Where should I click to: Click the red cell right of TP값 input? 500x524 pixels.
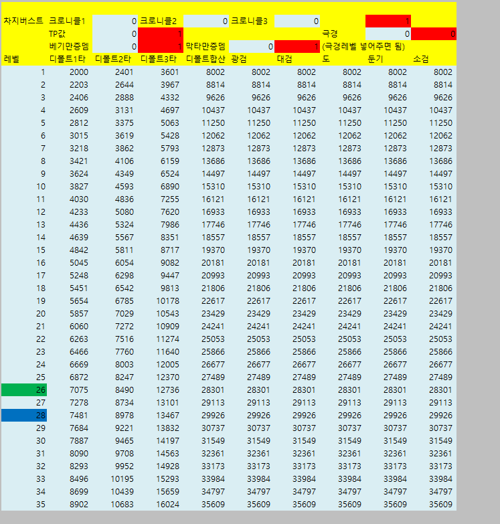coord(160,33)
